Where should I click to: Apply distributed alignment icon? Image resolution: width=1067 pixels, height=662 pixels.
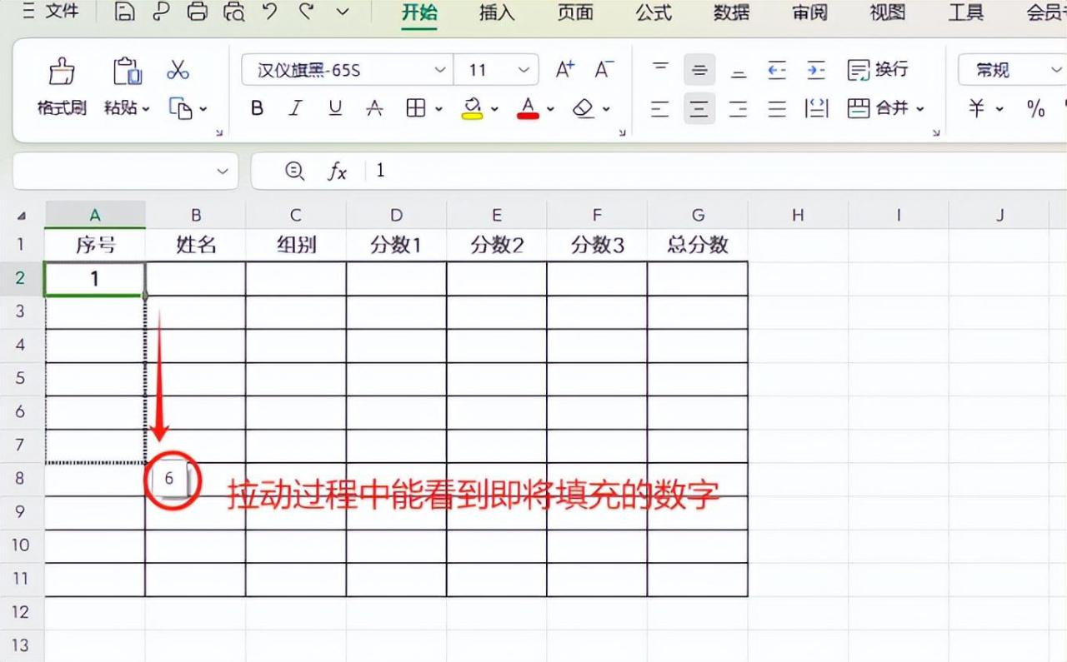tap(816, 108)
